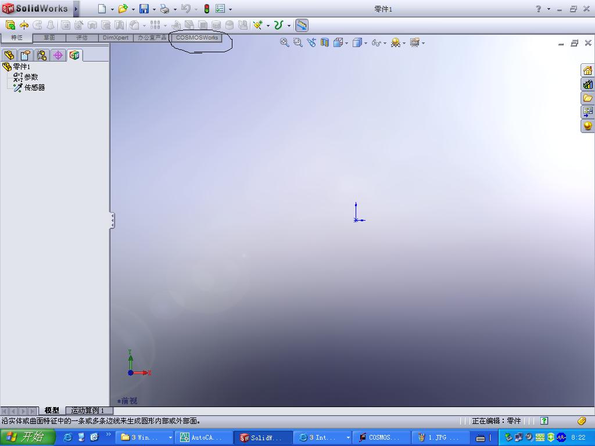The width and height of the screenshot is (595, 446).
Task: Open SolidWorks Resources home icon
Action: coord(587,70)
